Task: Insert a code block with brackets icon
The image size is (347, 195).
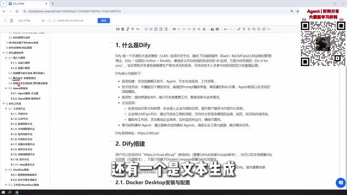Action: (189, 29)
